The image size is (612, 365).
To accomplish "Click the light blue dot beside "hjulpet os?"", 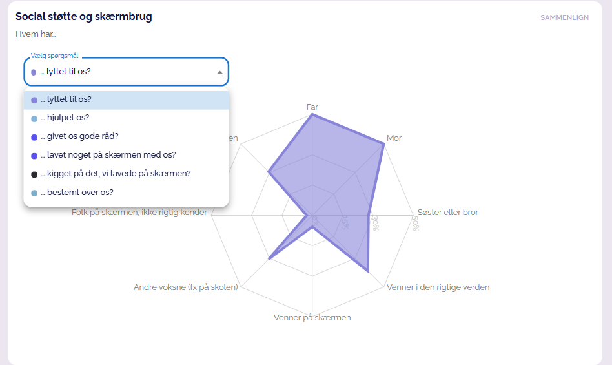I will click(x=34, y=119).
